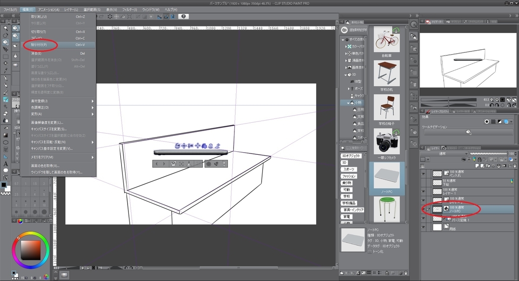Select the Zoom (magnifier) tool in toolbox

coord(6,28)
